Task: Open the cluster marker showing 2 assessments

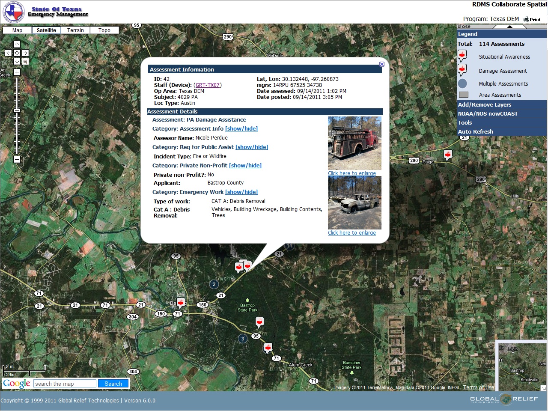Action: (214, 284)
